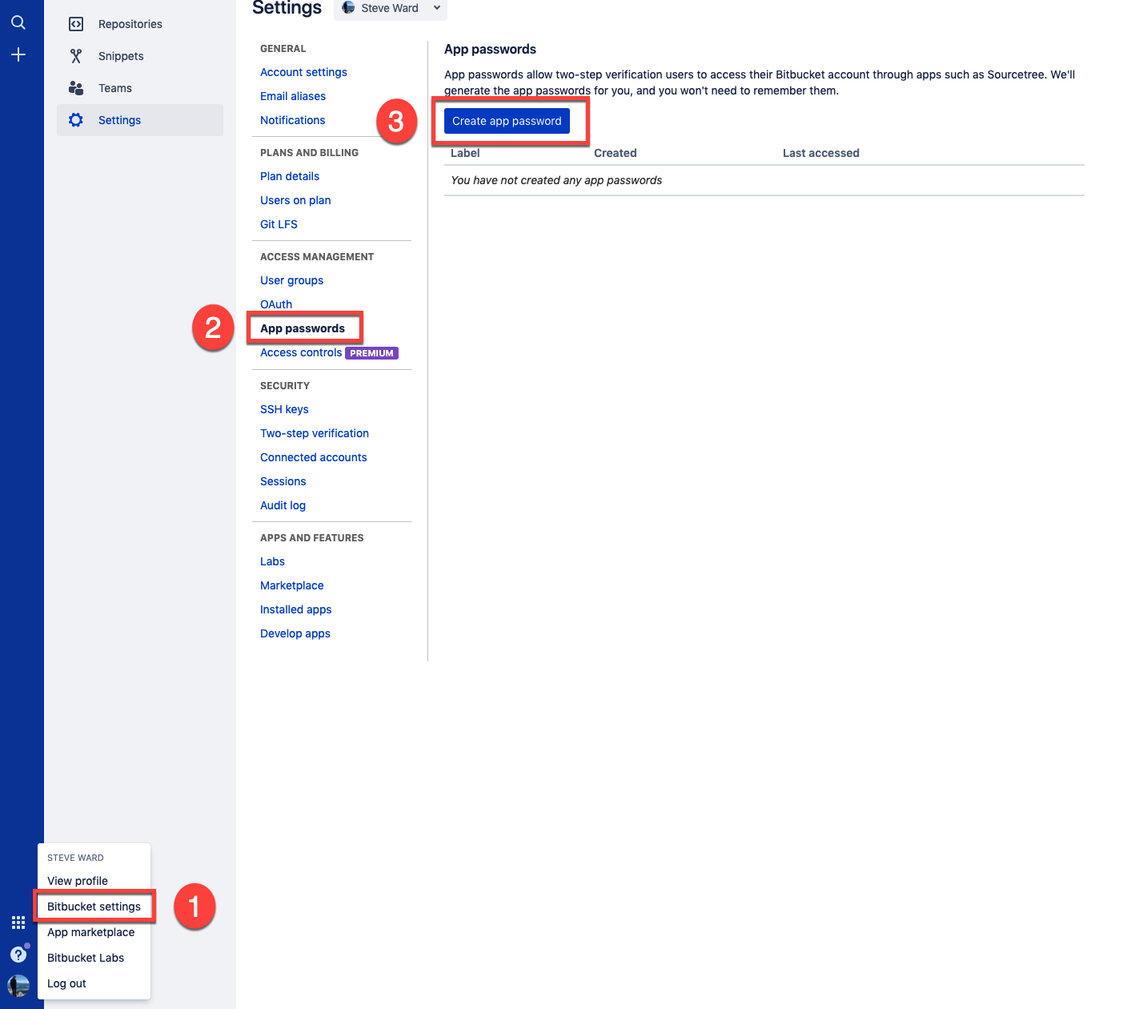The image size is (1139, 1009).
Task: Click the PLANS AND BILLING heading
Action: click(309, 153)
